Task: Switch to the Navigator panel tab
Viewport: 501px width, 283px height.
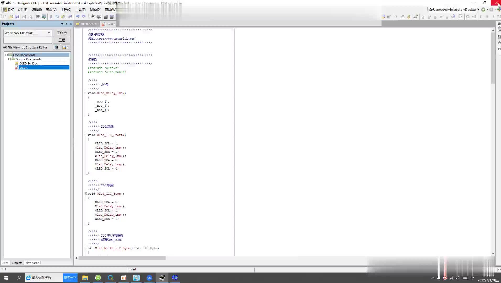Action: [x=32, y=263]
